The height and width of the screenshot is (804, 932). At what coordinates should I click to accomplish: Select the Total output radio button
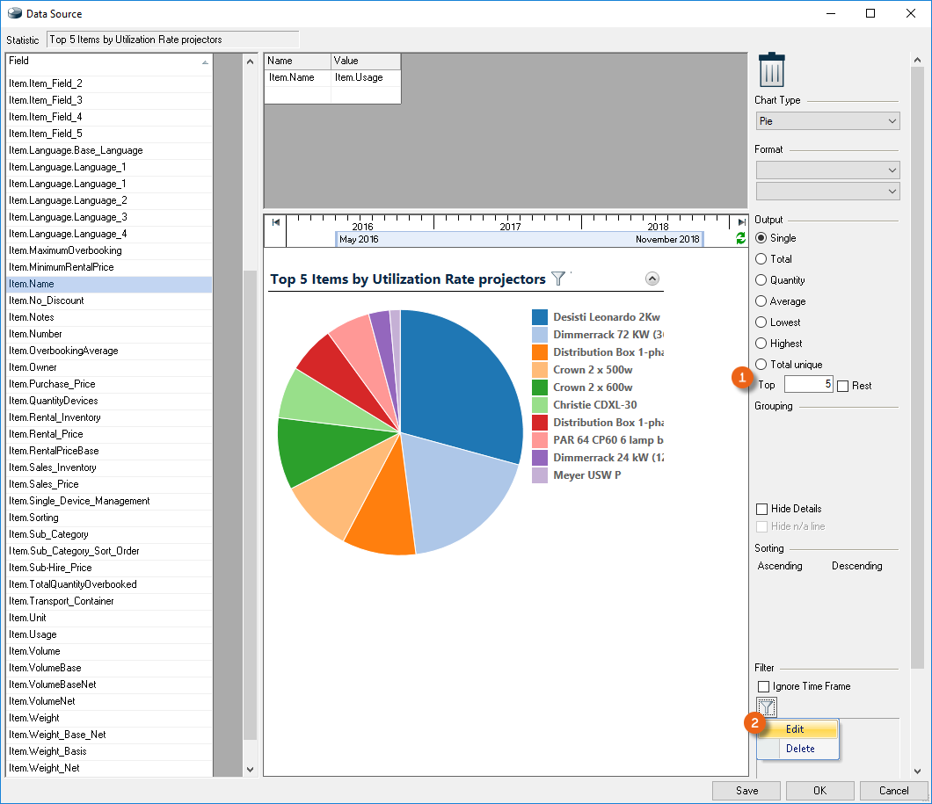click(761, 259)
